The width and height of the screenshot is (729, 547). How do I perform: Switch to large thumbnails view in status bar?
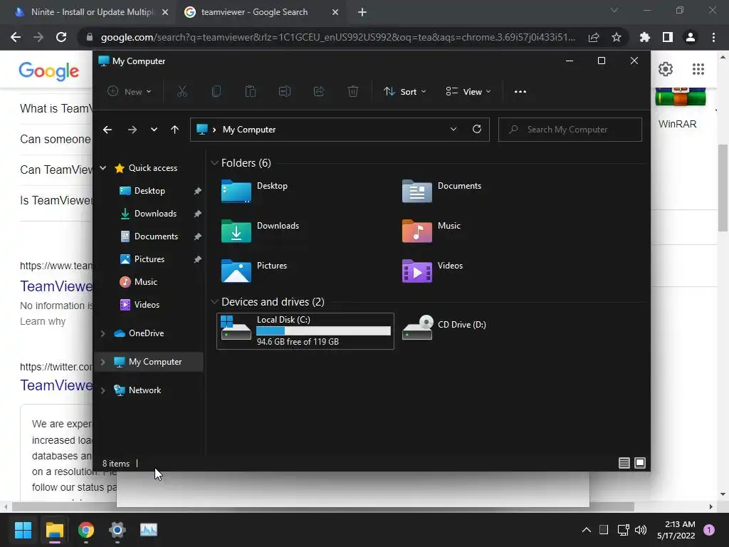[x=640, y=463]
